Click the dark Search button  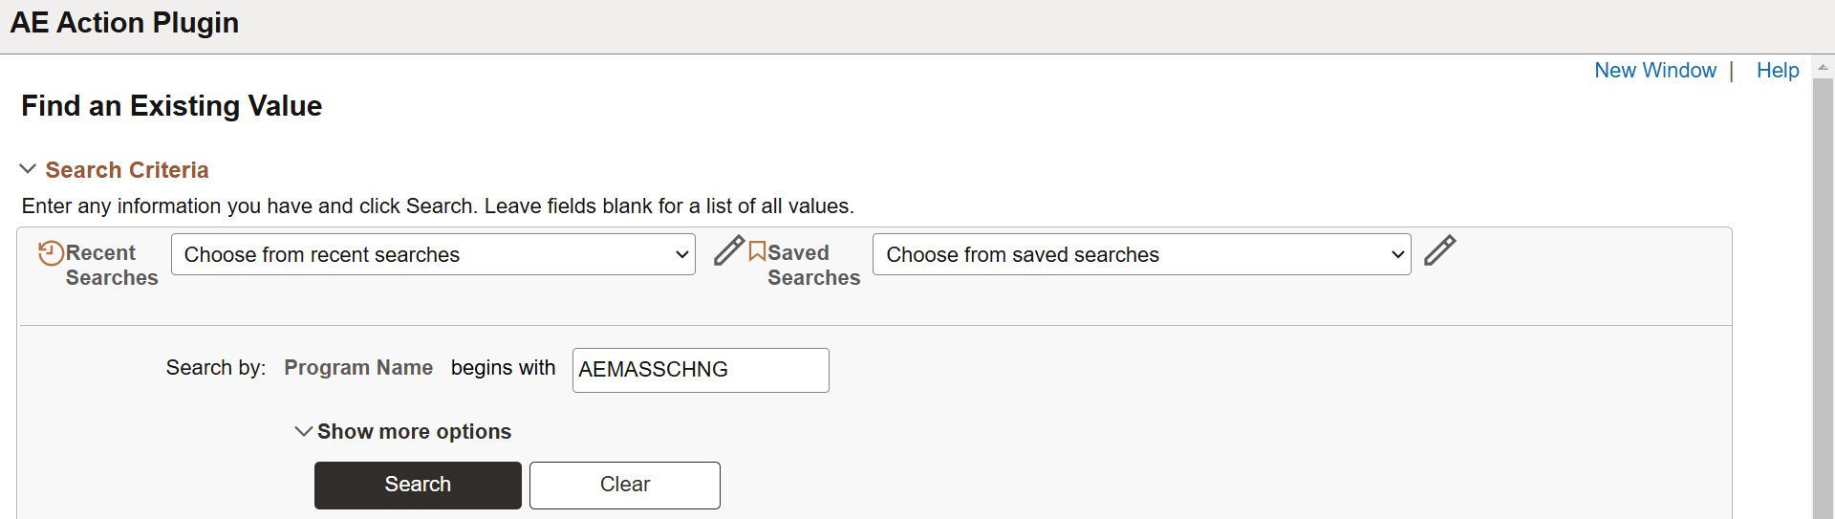coord(418,486)
